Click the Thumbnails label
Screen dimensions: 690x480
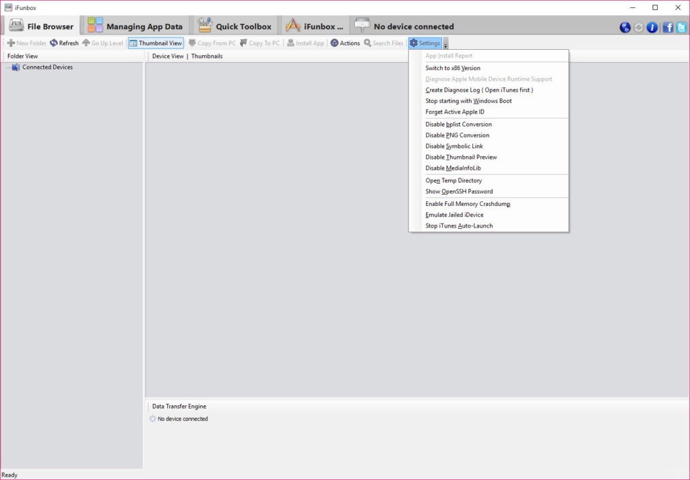click(x=207, y=57)
